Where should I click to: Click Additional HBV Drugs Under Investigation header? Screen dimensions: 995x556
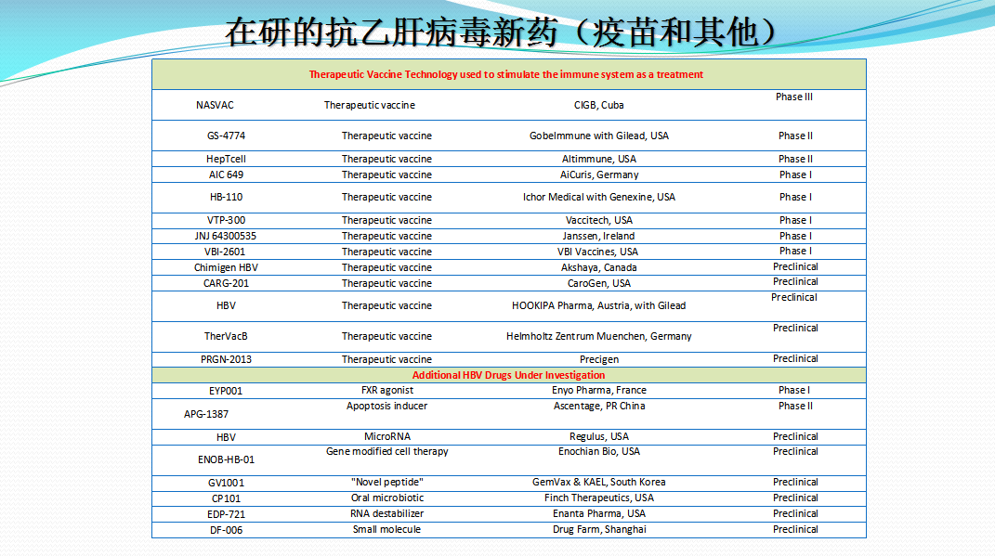click(x=508, y=375)
